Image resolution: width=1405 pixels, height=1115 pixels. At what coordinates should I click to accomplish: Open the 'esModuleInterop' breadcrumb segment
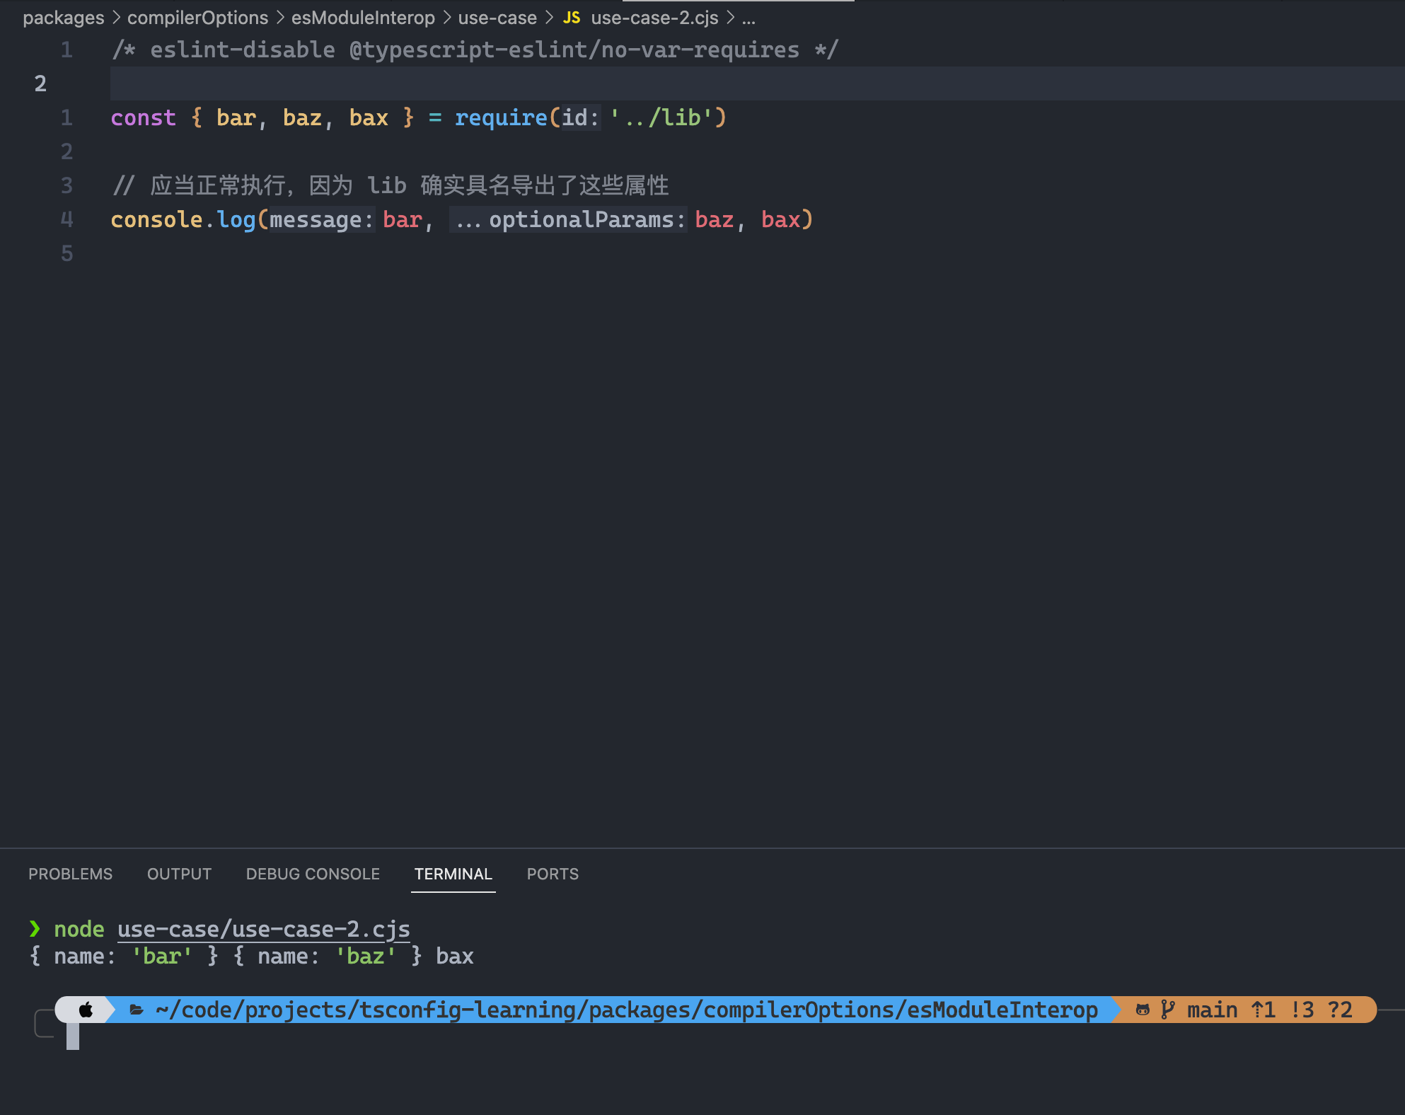pos(363,18)
